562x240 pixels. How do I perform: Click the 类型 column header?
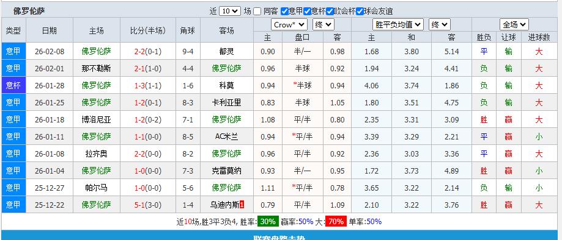[13, 30]
